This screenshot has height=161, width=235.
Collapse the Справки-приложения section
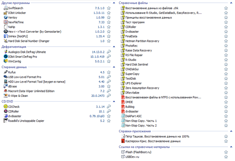point(231,131)
